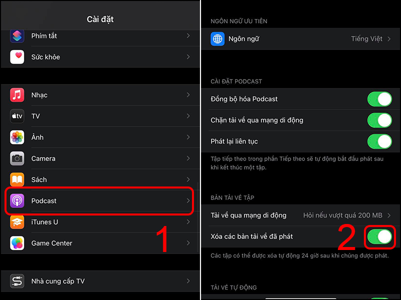The height and width of the screenshot is (300, 401).
Task: Open the Camera icon entry
Action: click(x=17, y=158)
